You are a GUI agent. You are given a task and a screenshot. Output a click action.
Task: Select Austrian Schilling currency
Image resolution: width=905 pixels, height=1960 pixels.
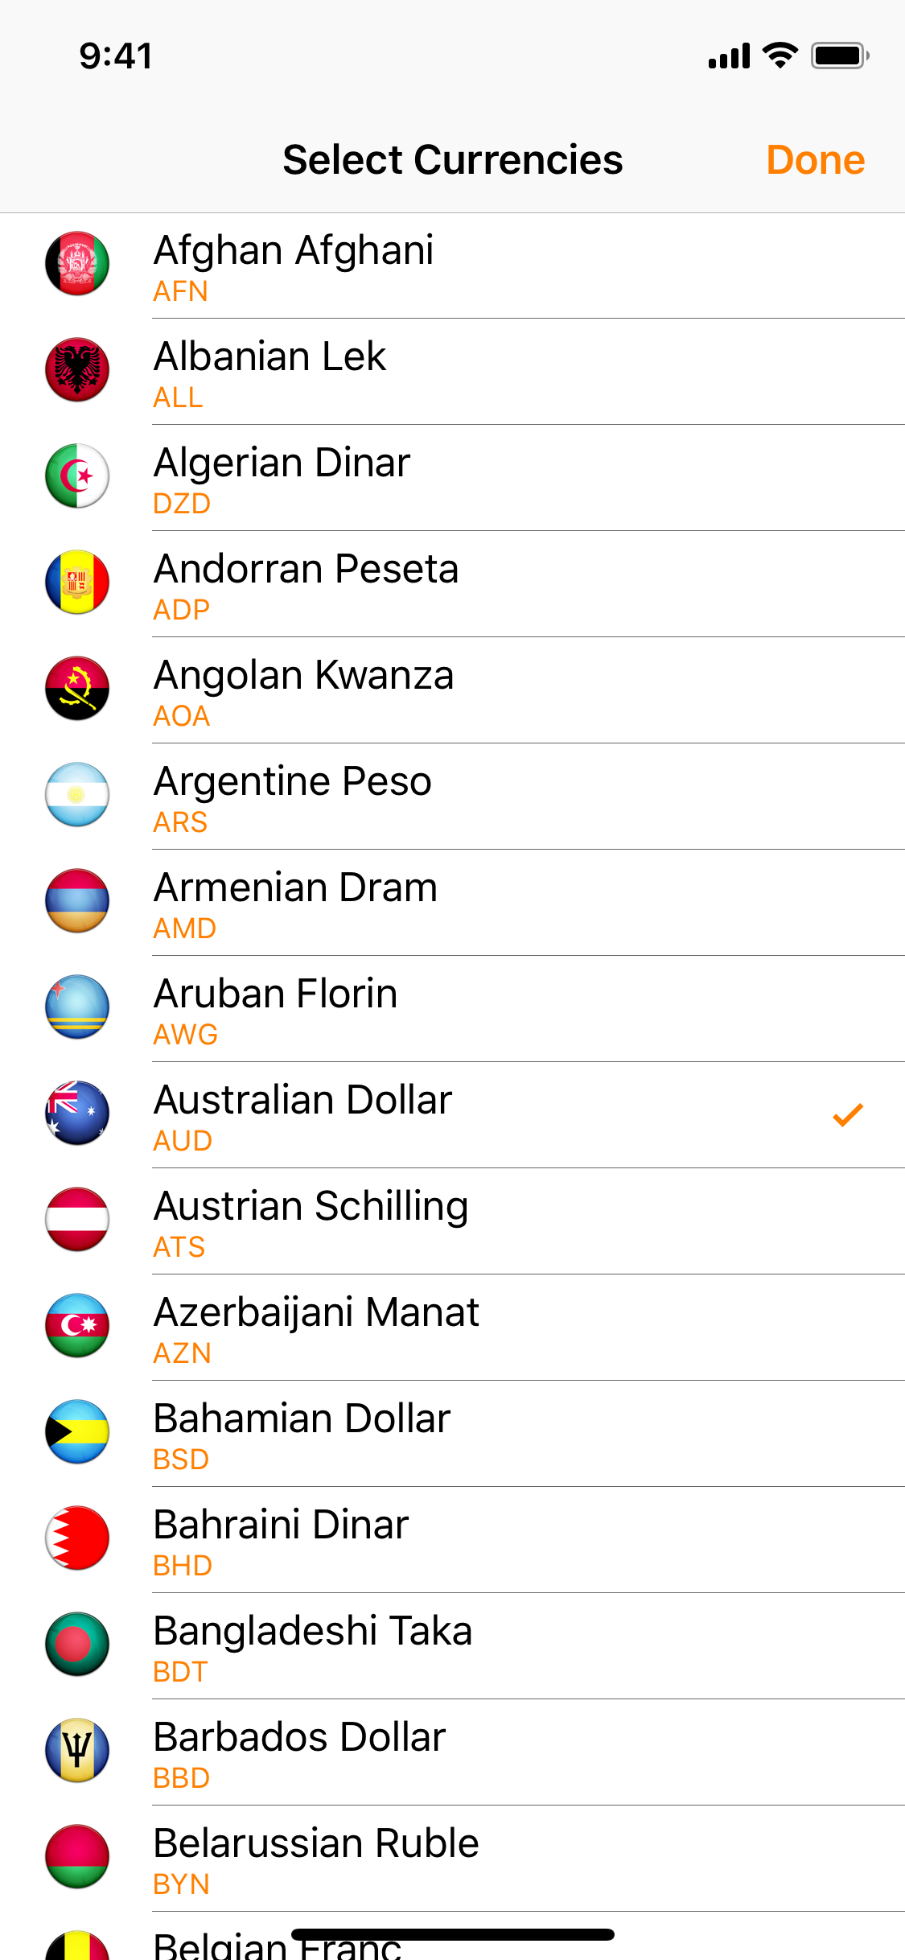[x=452, y=1221]
